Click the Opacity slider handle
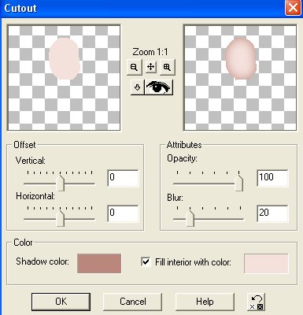Image resolution: width=303 pixels, height=315 pixels. [238, 183]
